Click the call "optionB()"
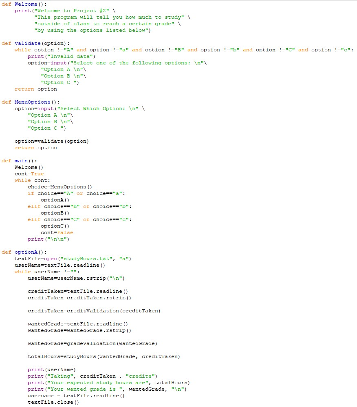This screenshot has height=407, width=357. point(55,213)
